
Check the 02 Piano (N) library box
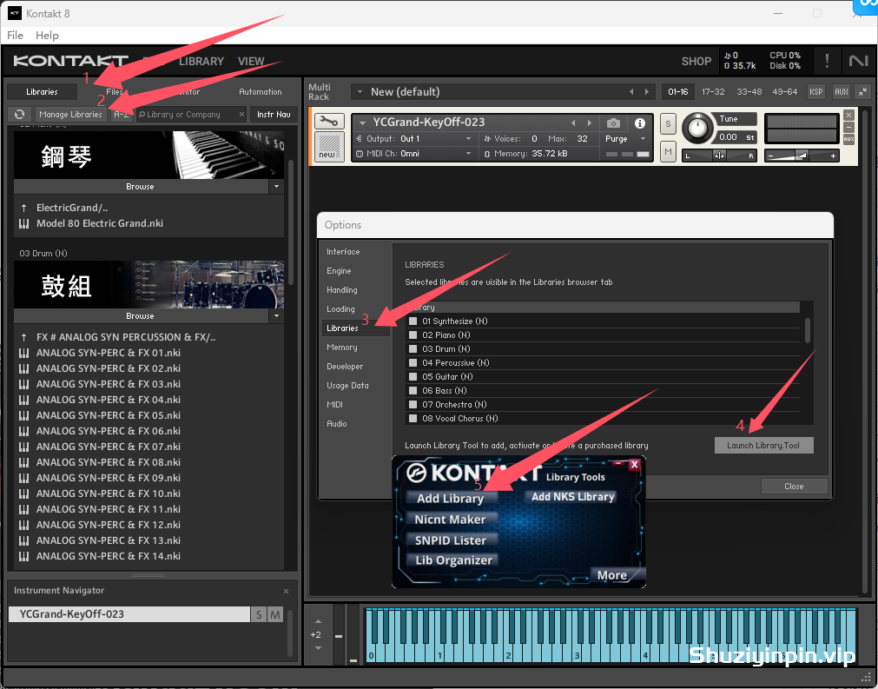[413, 335]
